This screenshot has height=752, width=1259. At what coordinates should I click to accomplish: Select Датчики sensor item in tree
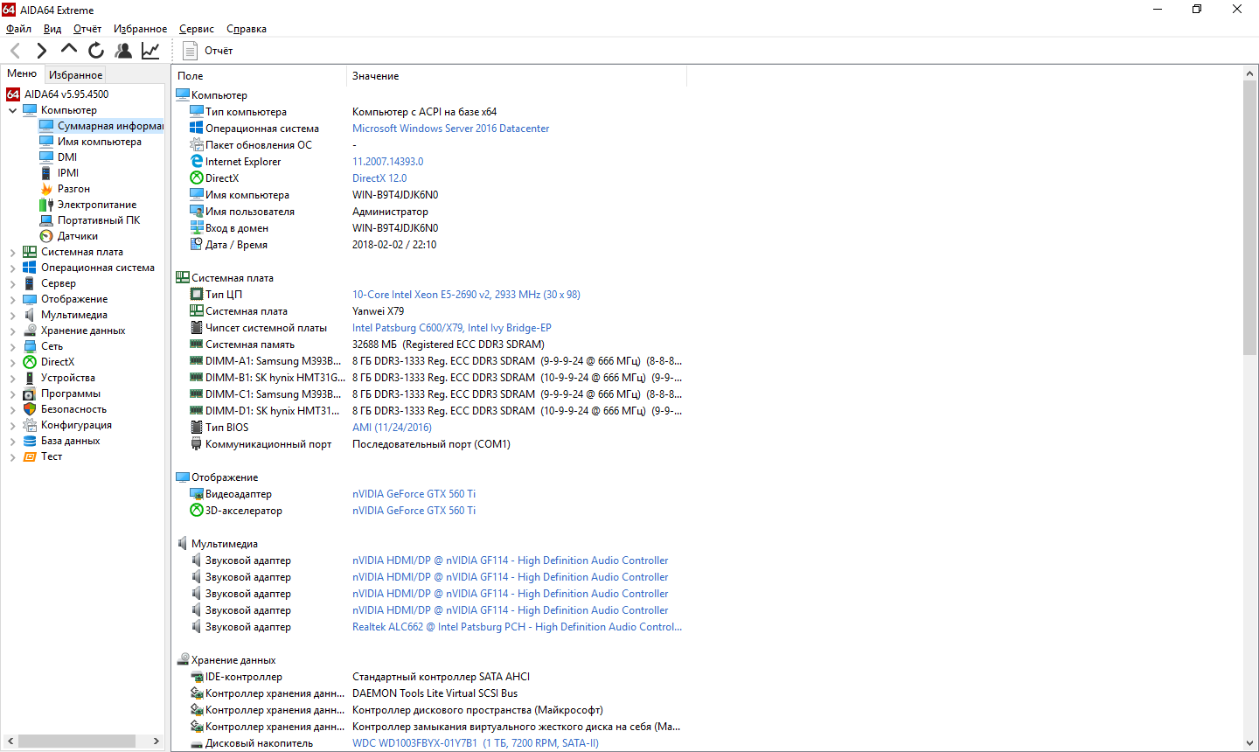click(x=77, y=236)
